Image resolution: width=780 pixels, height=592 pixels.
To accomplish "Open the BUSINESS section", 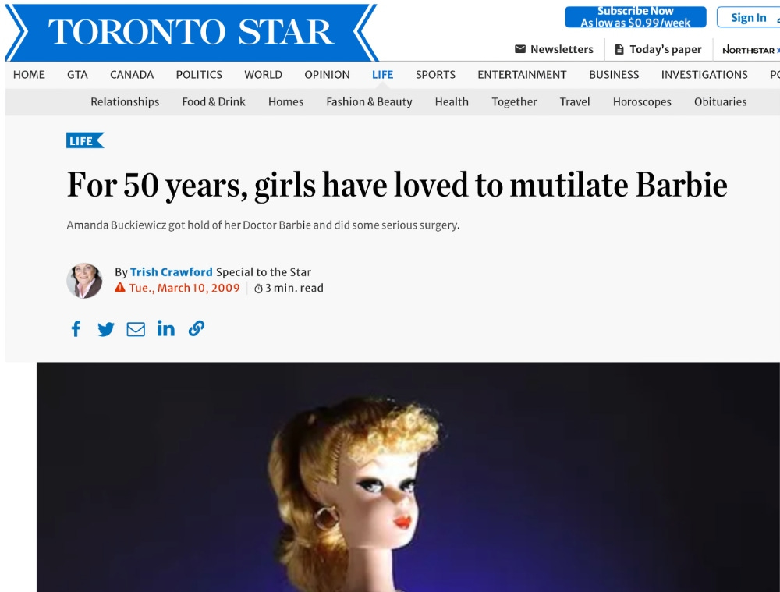I will 614,75.
